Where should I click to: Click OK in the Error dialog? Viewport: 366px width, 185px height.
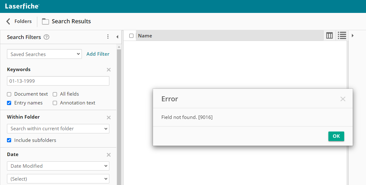[x=336, y=136]
